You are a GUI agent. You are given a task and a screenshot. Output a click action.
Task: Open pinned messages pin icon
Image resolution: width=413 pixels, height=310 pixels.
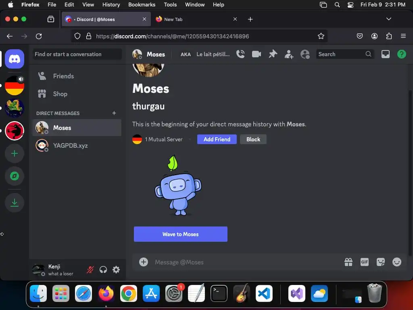click(x=273, y=54)
